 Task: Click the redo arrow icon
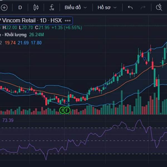pos(143,8)
